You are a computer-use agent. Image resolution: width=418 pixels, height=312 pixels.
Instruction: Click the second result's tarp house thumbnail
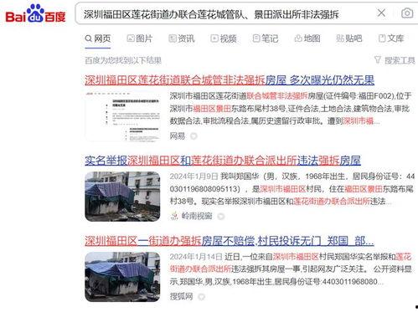122,197
